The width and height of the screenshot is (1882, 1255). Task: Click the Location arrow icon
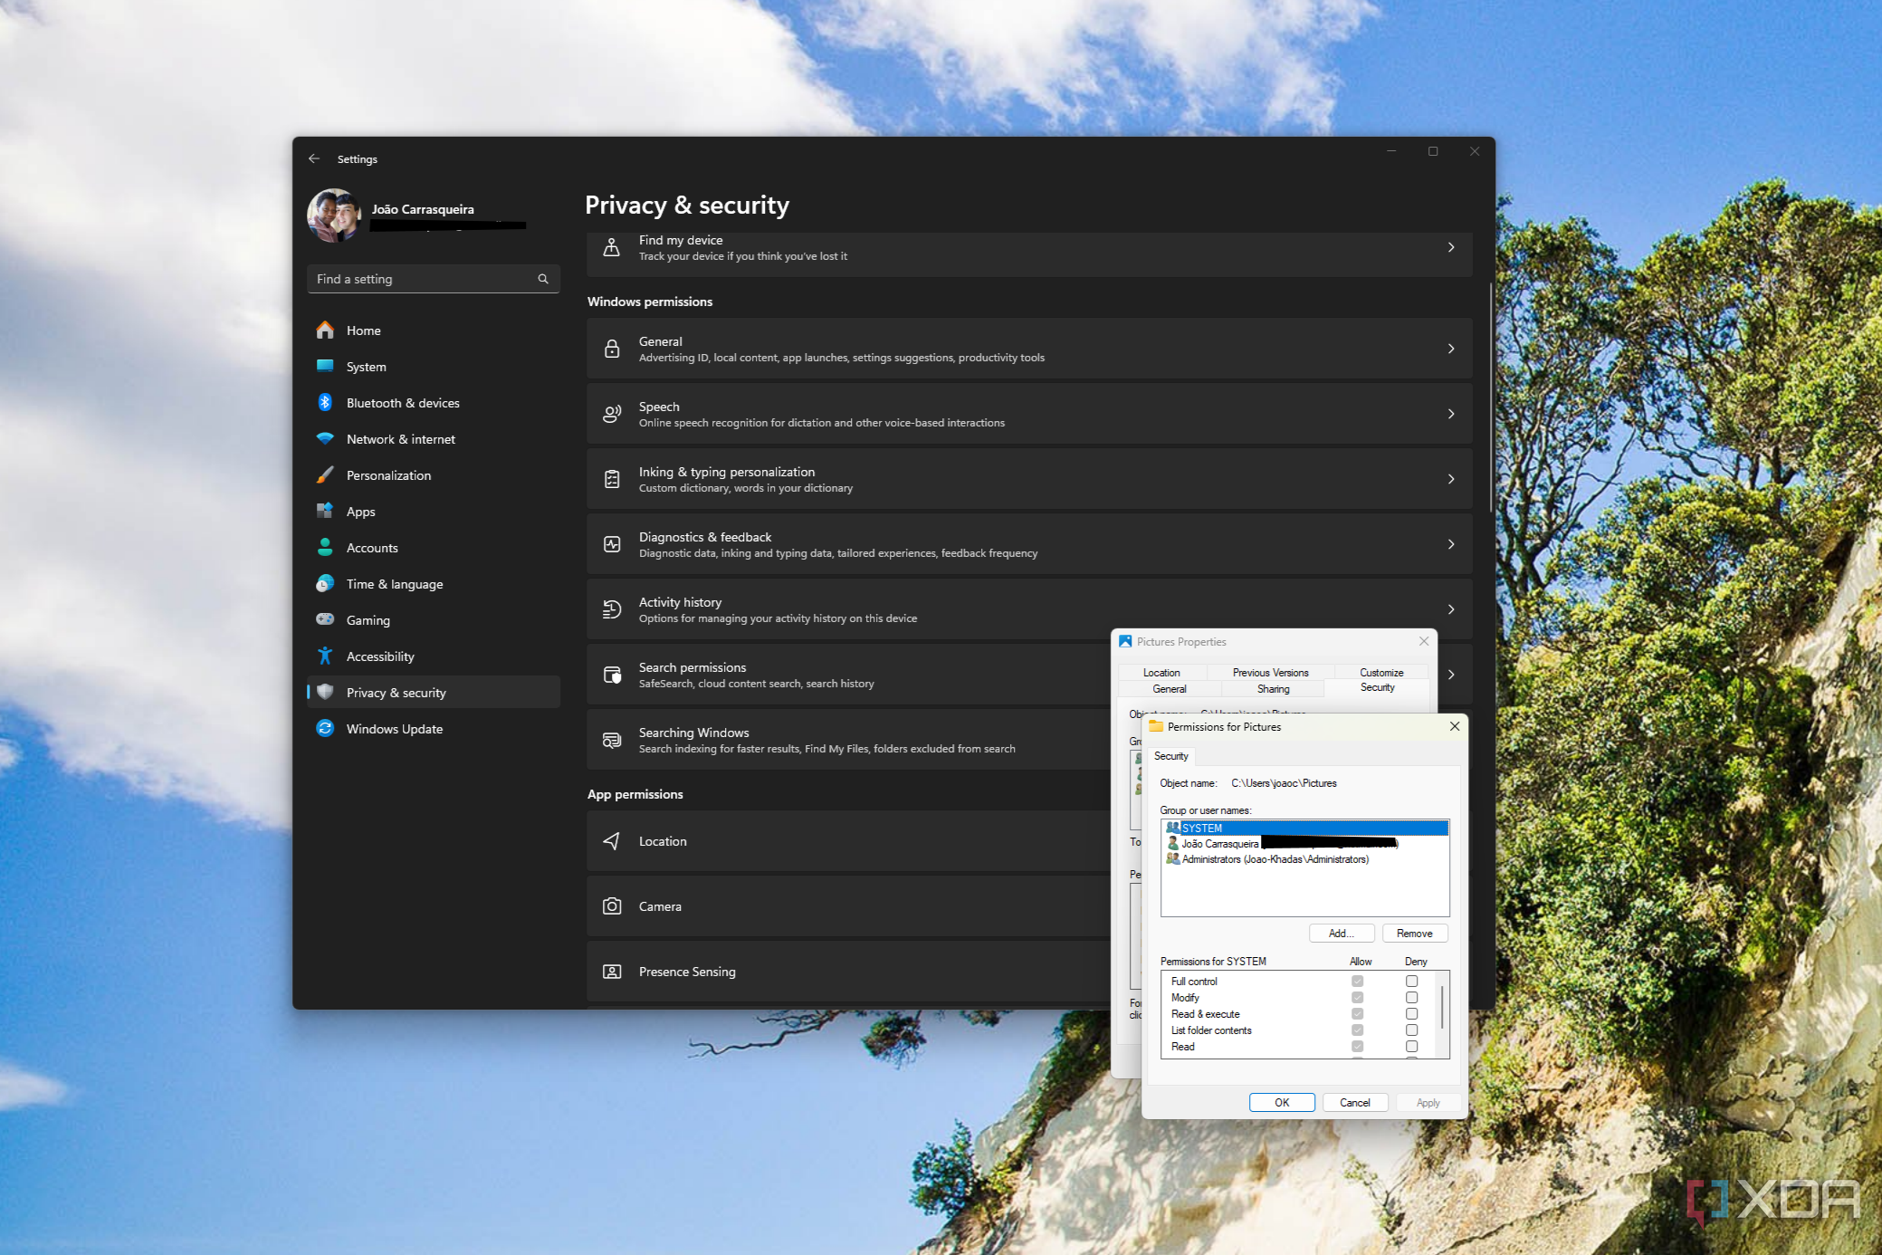(612, 841)
